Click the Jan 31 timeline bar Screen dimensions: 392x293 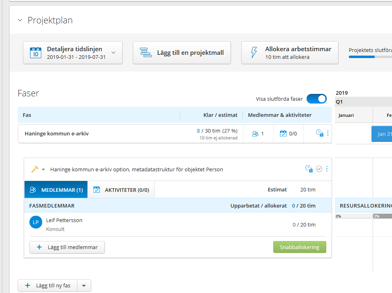(382, 134)
